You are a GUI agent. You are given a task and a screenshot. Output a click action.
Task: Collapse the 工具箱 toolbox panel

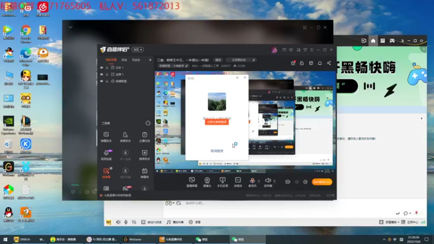[x=148, y=123]
